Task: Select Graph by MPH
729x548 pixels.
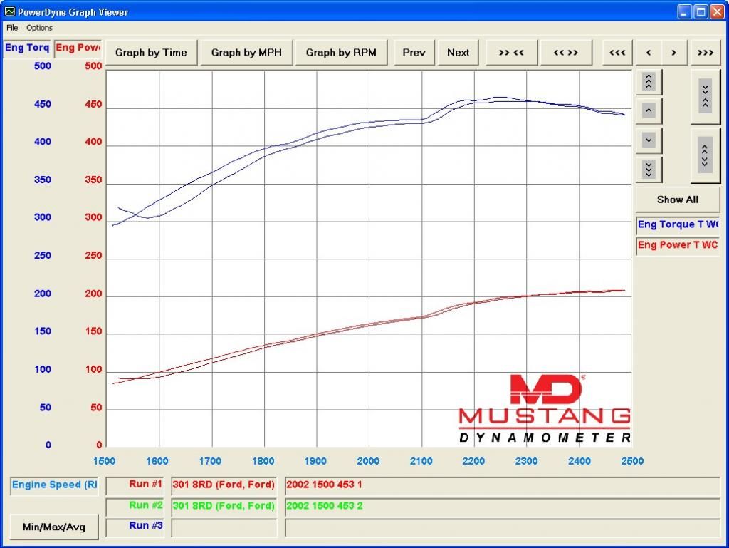Action: pyautogui.click(x=246, y=53)
